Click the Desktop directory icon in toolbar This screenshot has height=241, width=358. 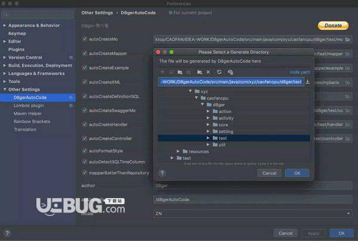pyautogui.click(x=171, y=72)
